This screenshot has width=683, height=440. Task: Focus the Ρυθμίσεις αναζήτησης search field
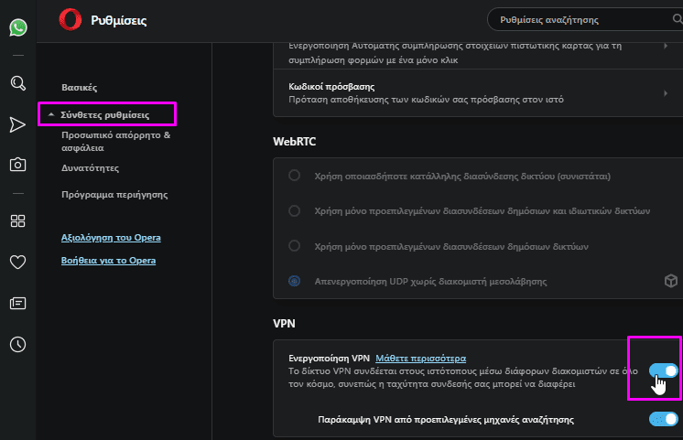[584, 19]
